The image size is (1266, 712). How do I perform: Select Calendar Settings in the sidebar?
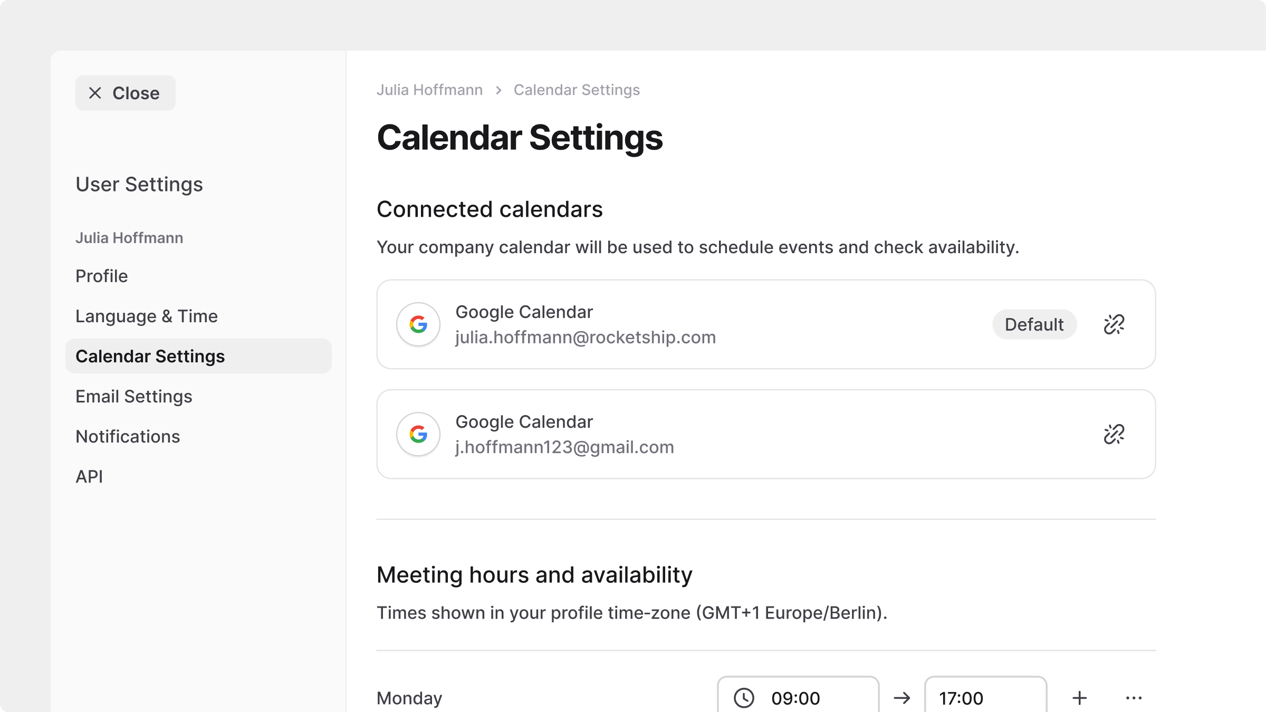click(150, 356)
